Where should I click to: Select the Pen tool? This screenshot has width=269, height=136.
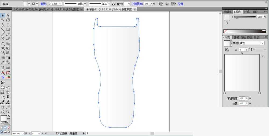[x=3, y=25]
